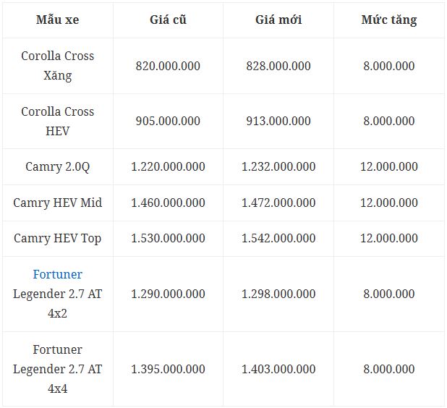
Task: Click the new price 1.472.000.000 cell
Action: [278, 203]
